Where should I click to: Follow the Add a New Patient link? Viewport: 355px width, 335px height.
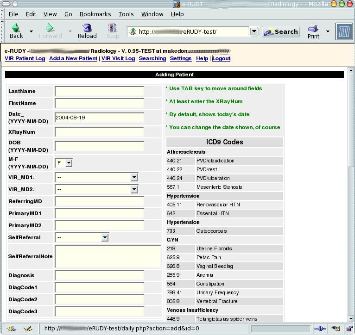click(x=73, y=58)
